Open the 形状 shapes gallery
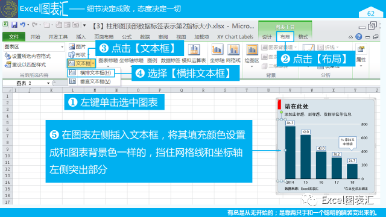 pyautogui.click(x=77, y=55)
